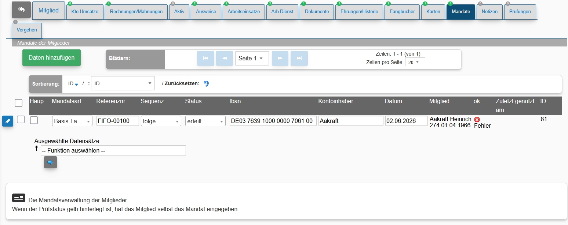Toggle ID sort direction arrow
Image resolution: width=568 pixels, height=225 pixels.
coord(76,84)
